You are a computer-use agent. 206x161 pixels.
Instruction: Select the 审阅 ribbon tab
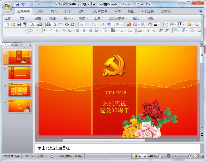(117, 11)
